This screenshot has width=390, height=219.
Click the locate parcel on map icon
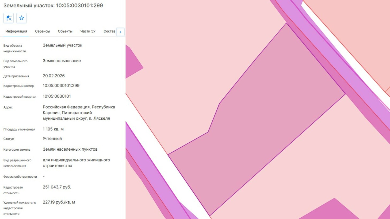coord(9,18)
